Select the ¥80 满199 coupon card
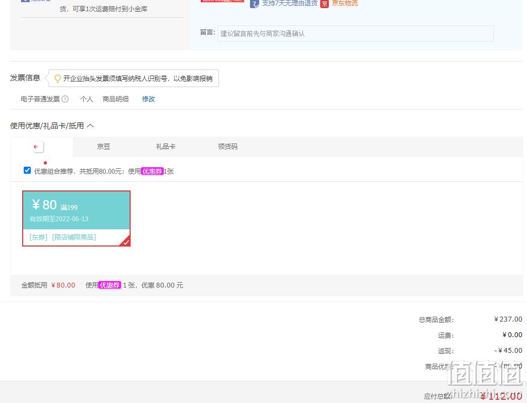The width and height of the screenshot is (527, 403). coord(76,218)
